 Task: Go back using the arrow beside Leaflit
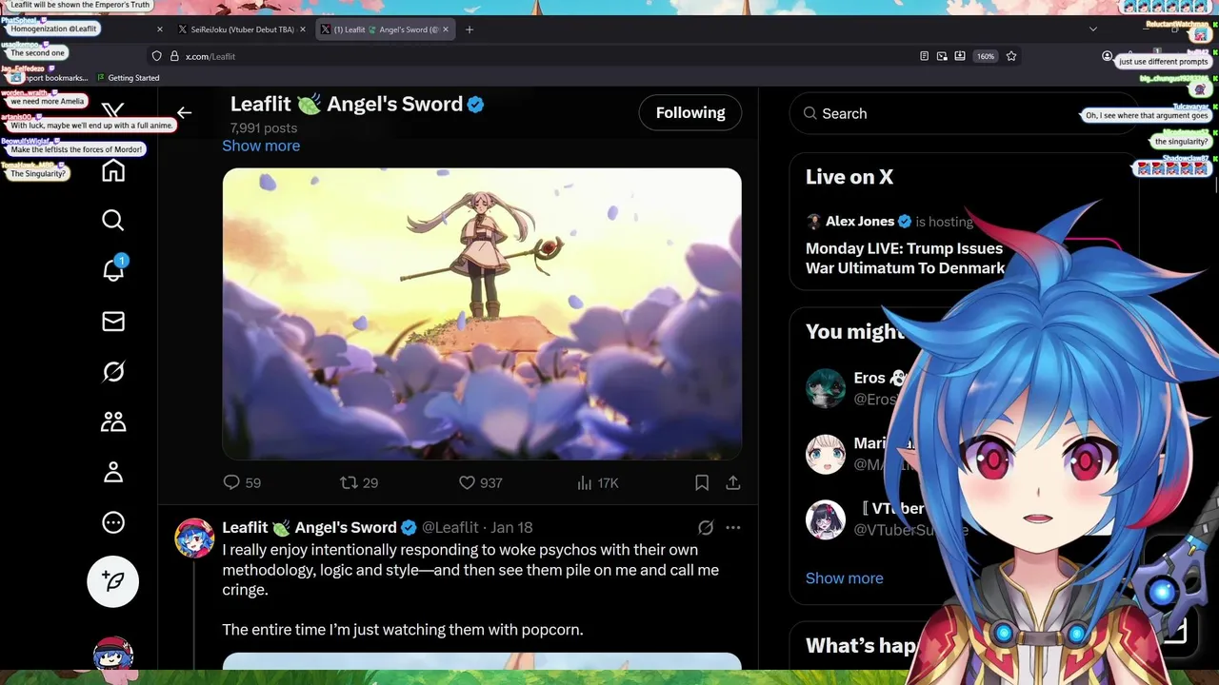185,112
